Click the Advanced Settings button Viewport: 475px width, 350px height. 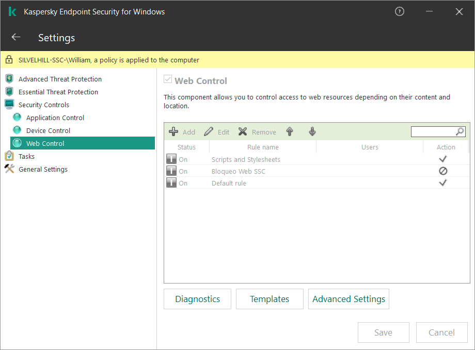point(349,299)
